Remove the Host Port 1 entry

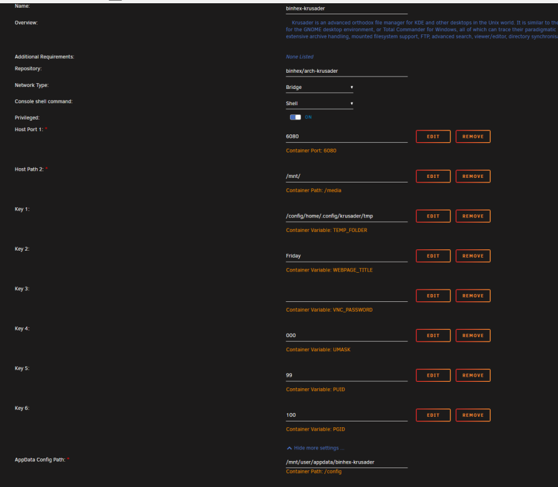pos(473,136)
